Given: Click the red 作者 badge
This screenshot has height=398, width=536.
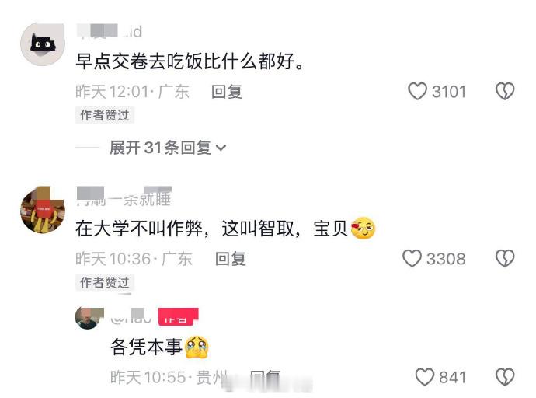Looking at the screenshot, I should click(x=178, y=316).
